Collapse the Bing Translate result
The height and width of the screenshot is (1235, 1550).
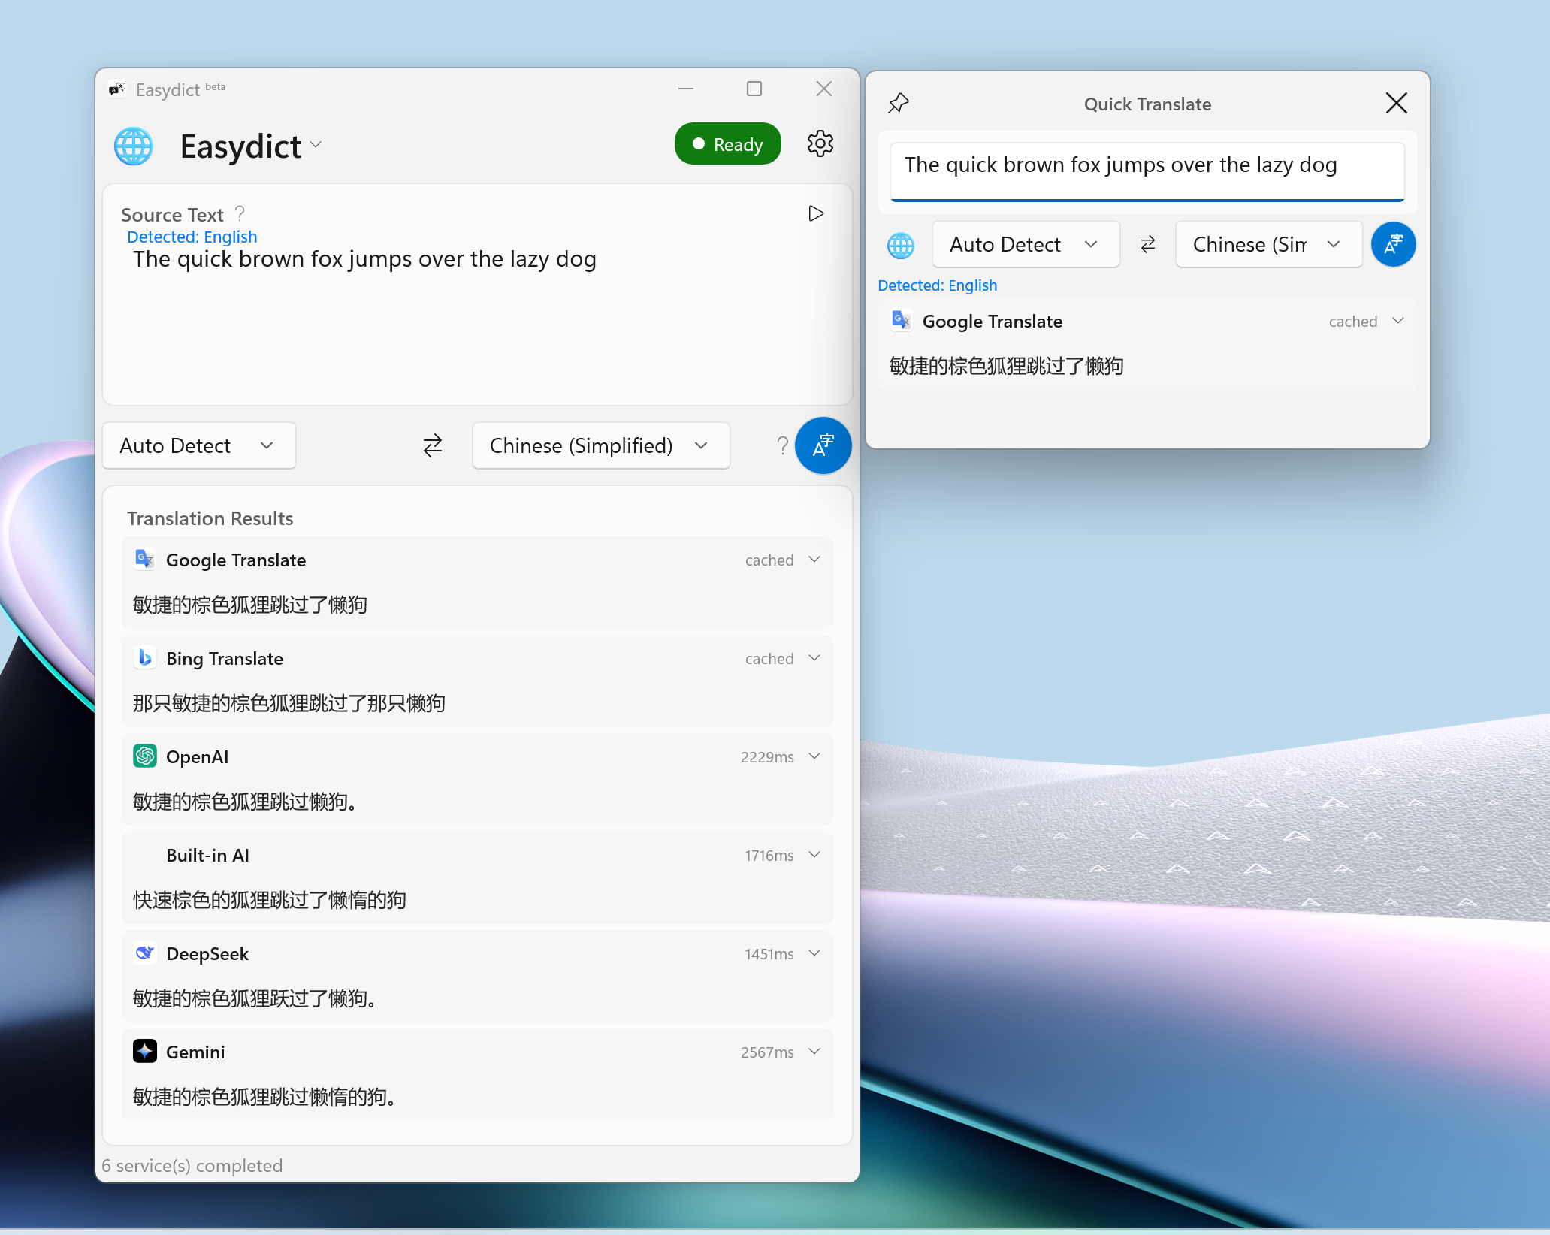click(x=814, y=658)
